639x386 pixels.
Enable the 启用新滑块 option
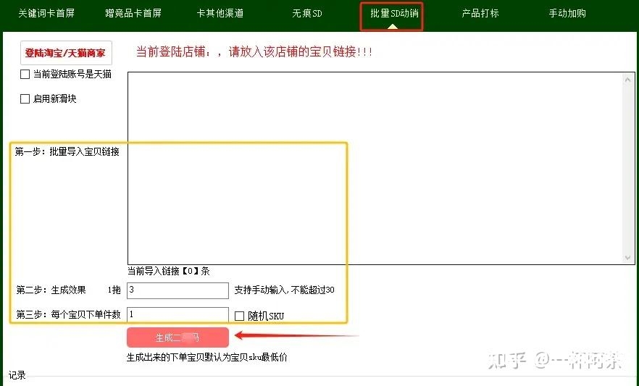(x=25, y=98)
